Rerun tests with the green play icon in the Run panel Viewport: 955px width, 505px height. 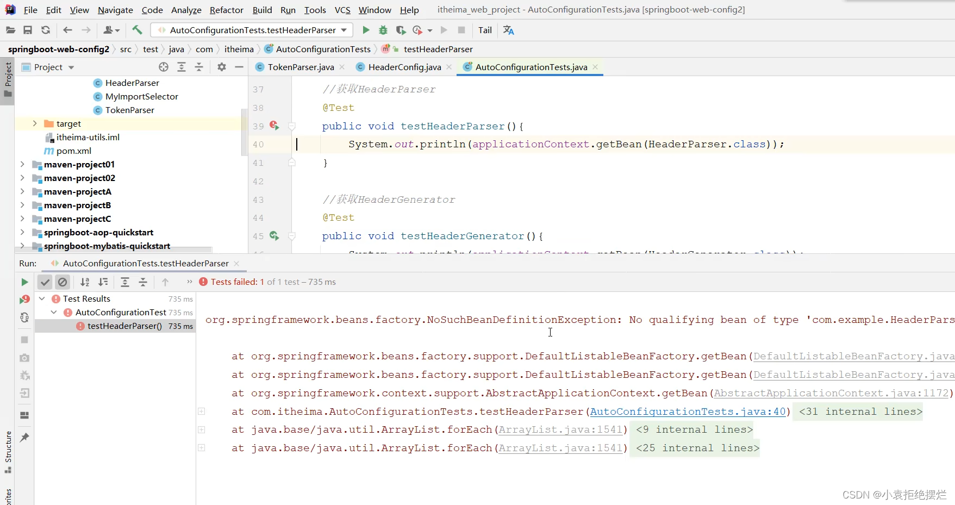point(24,282)
